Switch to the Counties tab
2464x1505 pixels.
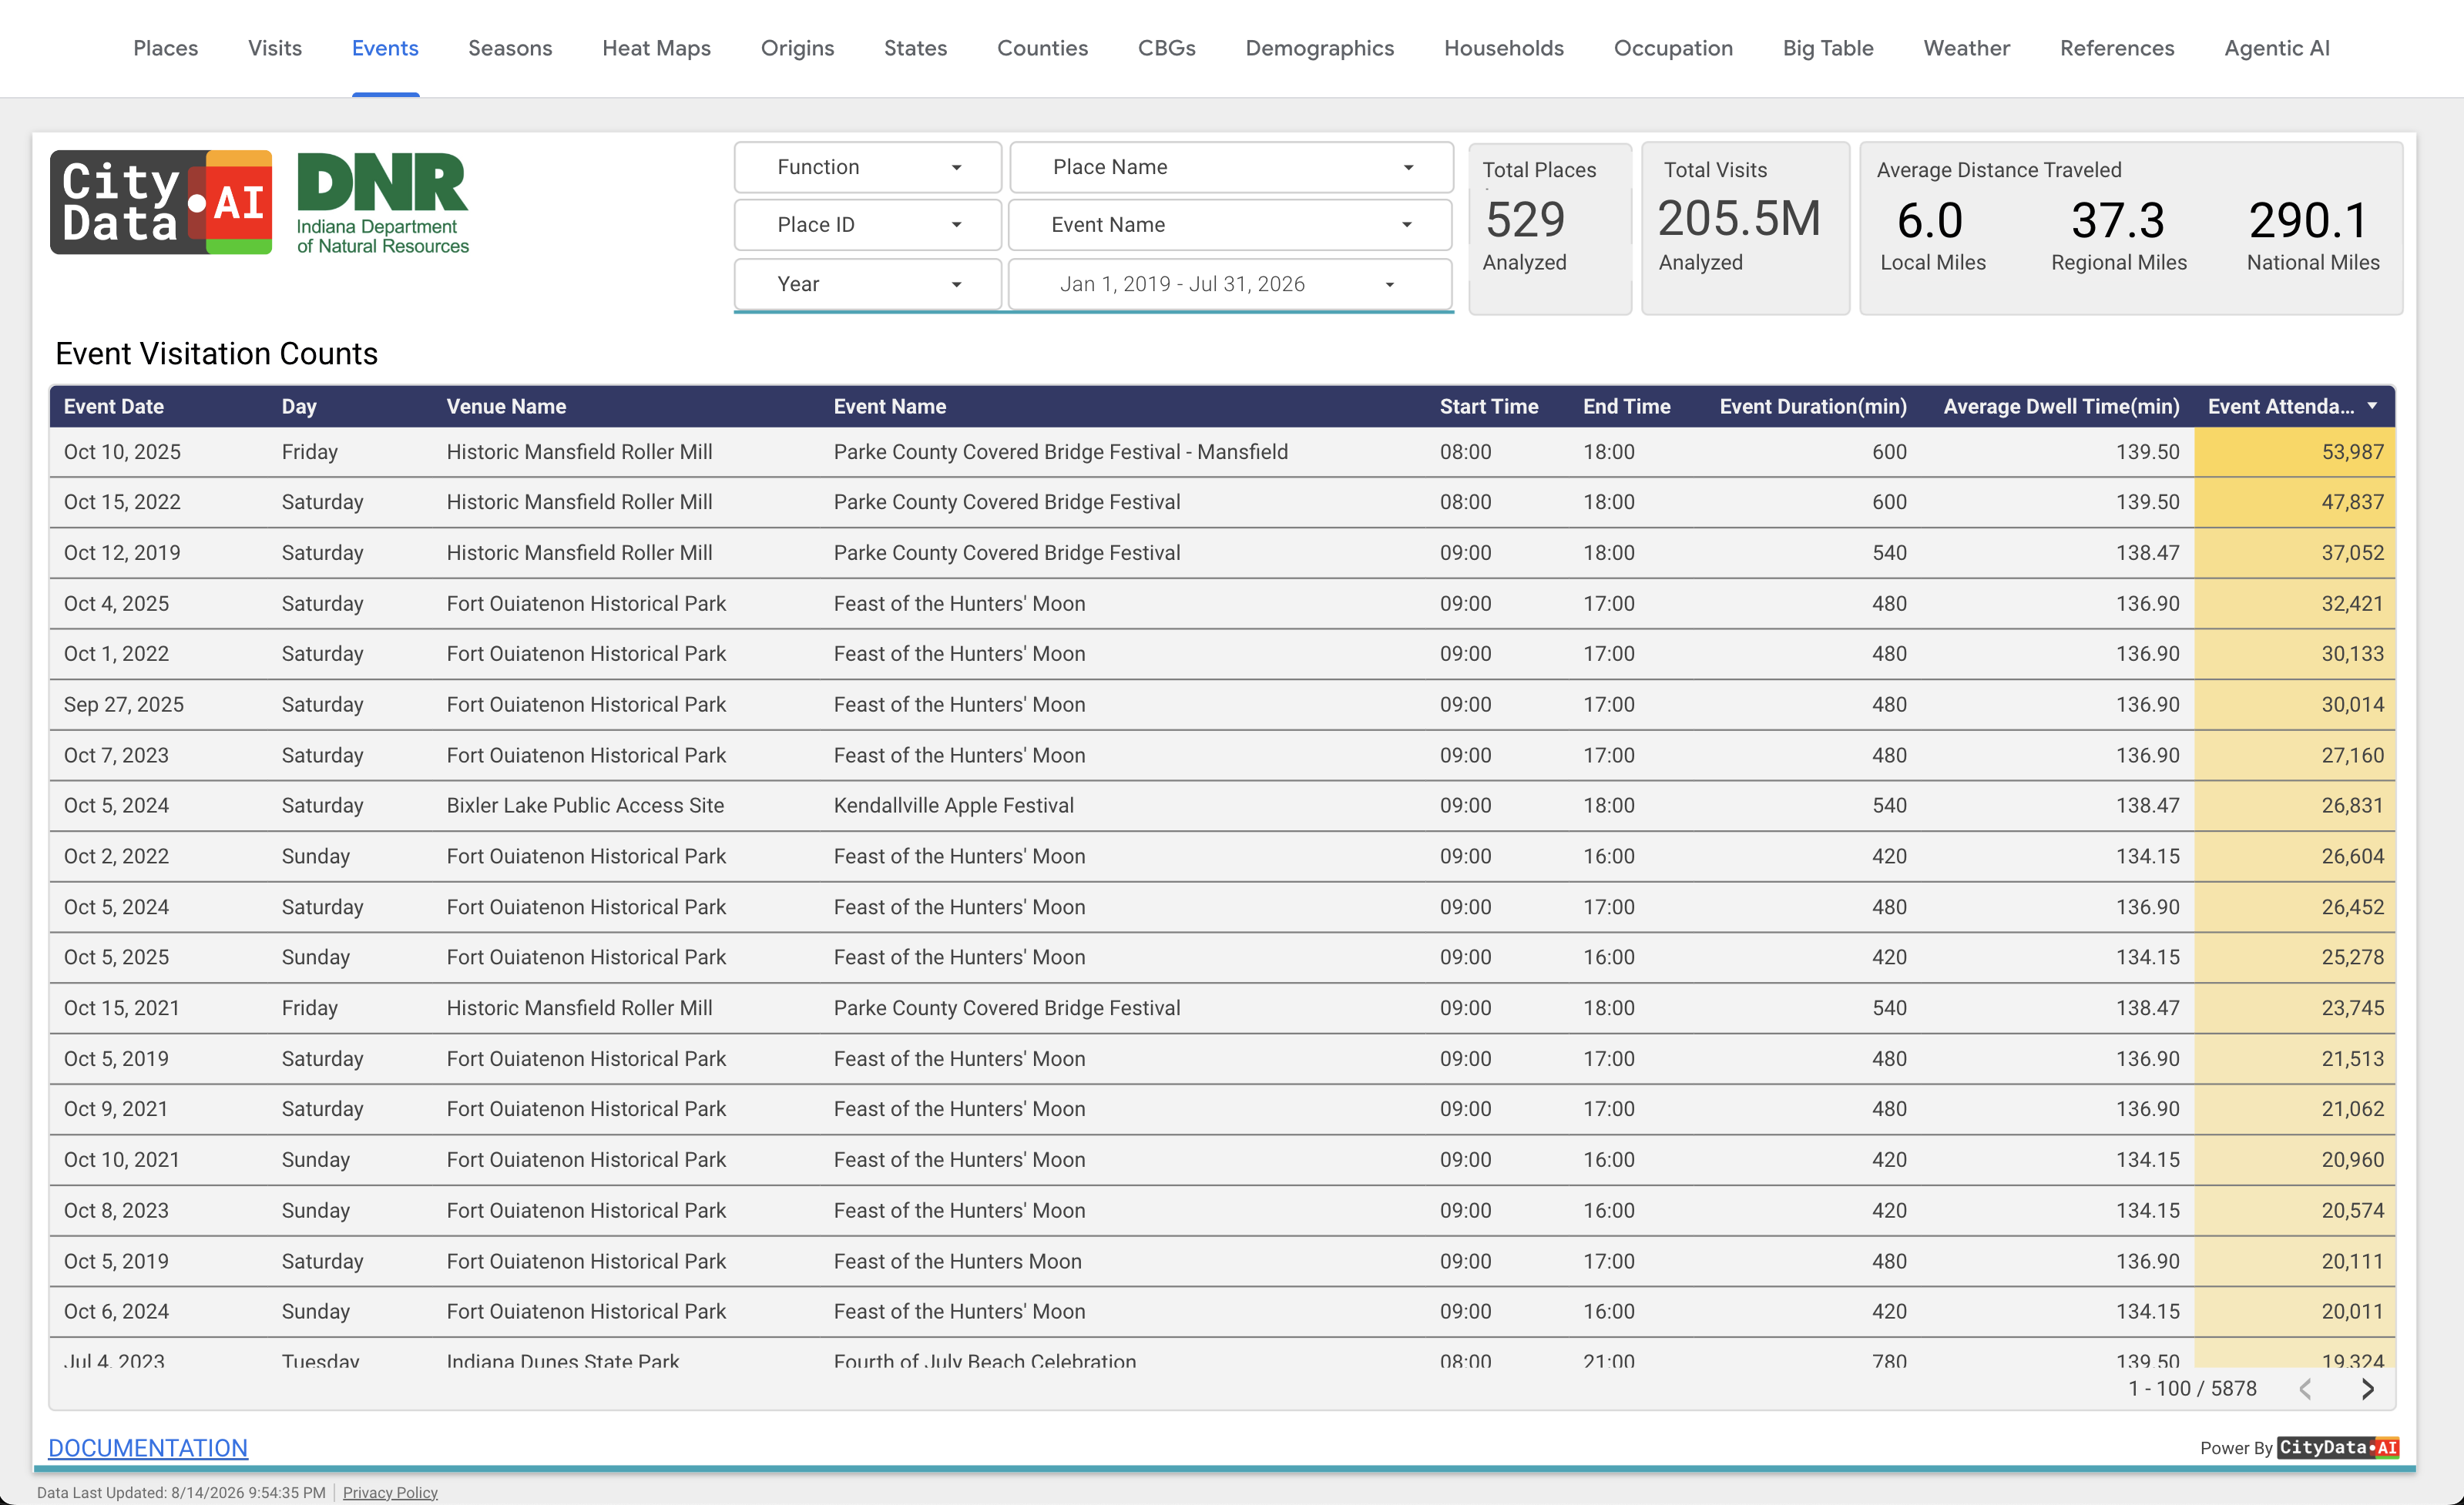point(1042,48)
